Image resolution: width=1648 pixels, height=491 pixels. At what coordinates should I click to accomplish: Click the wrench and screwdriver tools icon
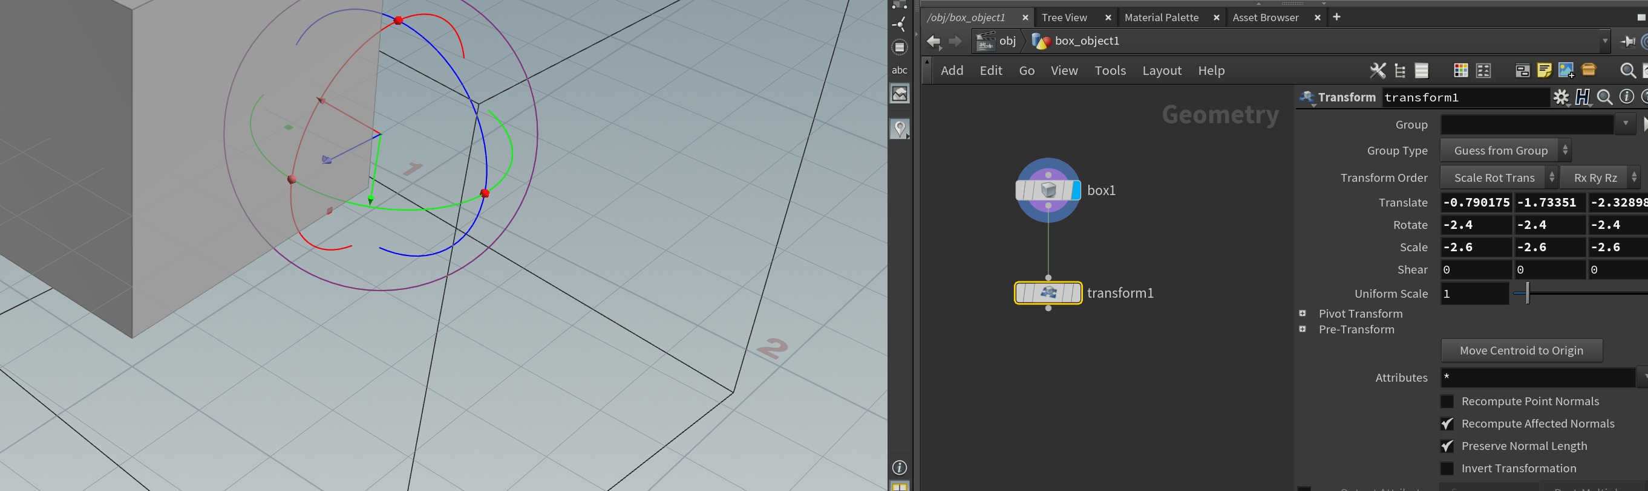tap(1378, 70)
